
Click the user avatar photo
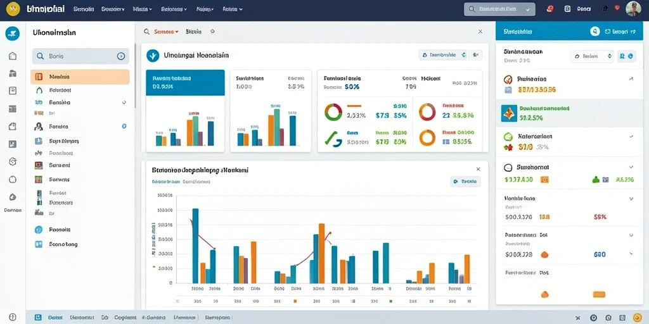pyautogui.click(x=633, y=9)
